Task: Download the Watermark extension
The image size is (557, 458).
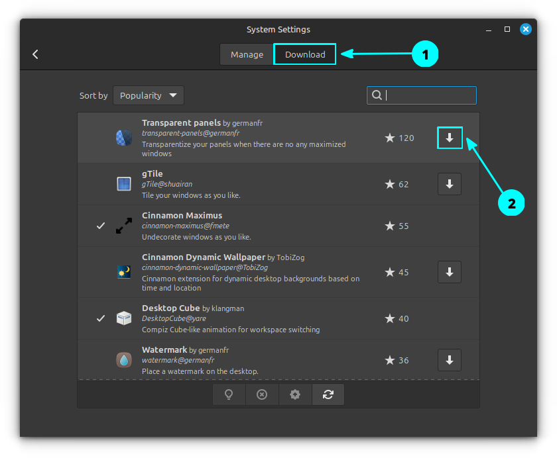Action: point(450,360)
